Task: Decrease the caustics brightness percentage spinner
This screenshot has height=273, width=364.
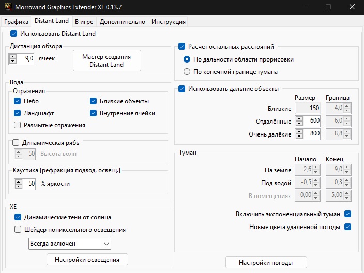Action: pos(19,186)
